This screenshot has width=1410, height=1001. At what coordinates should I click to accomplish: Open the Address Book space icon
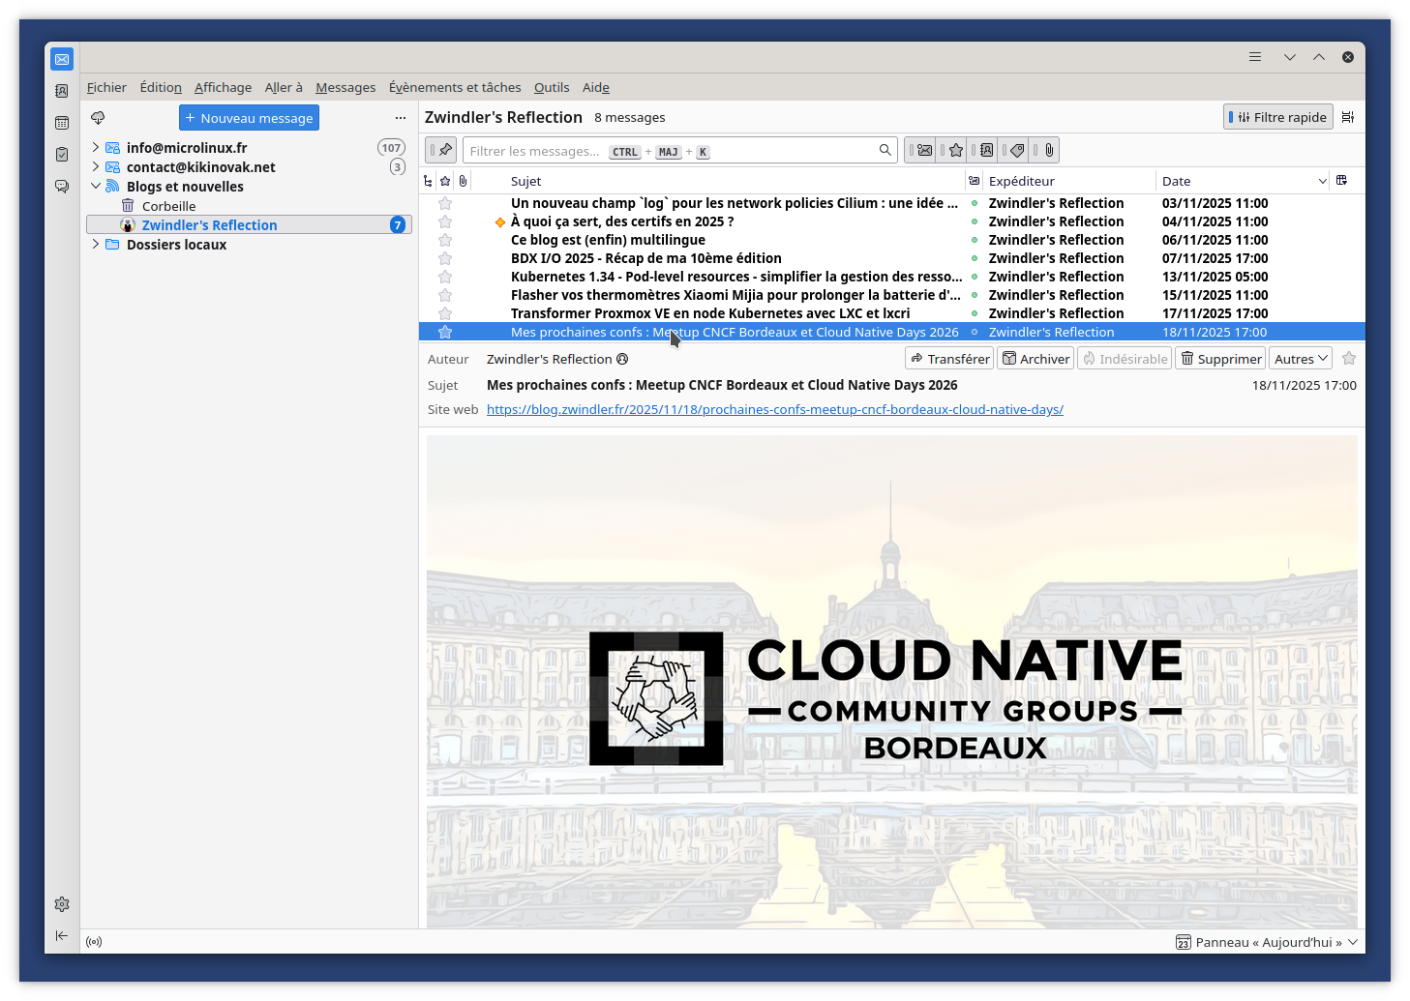62,91
